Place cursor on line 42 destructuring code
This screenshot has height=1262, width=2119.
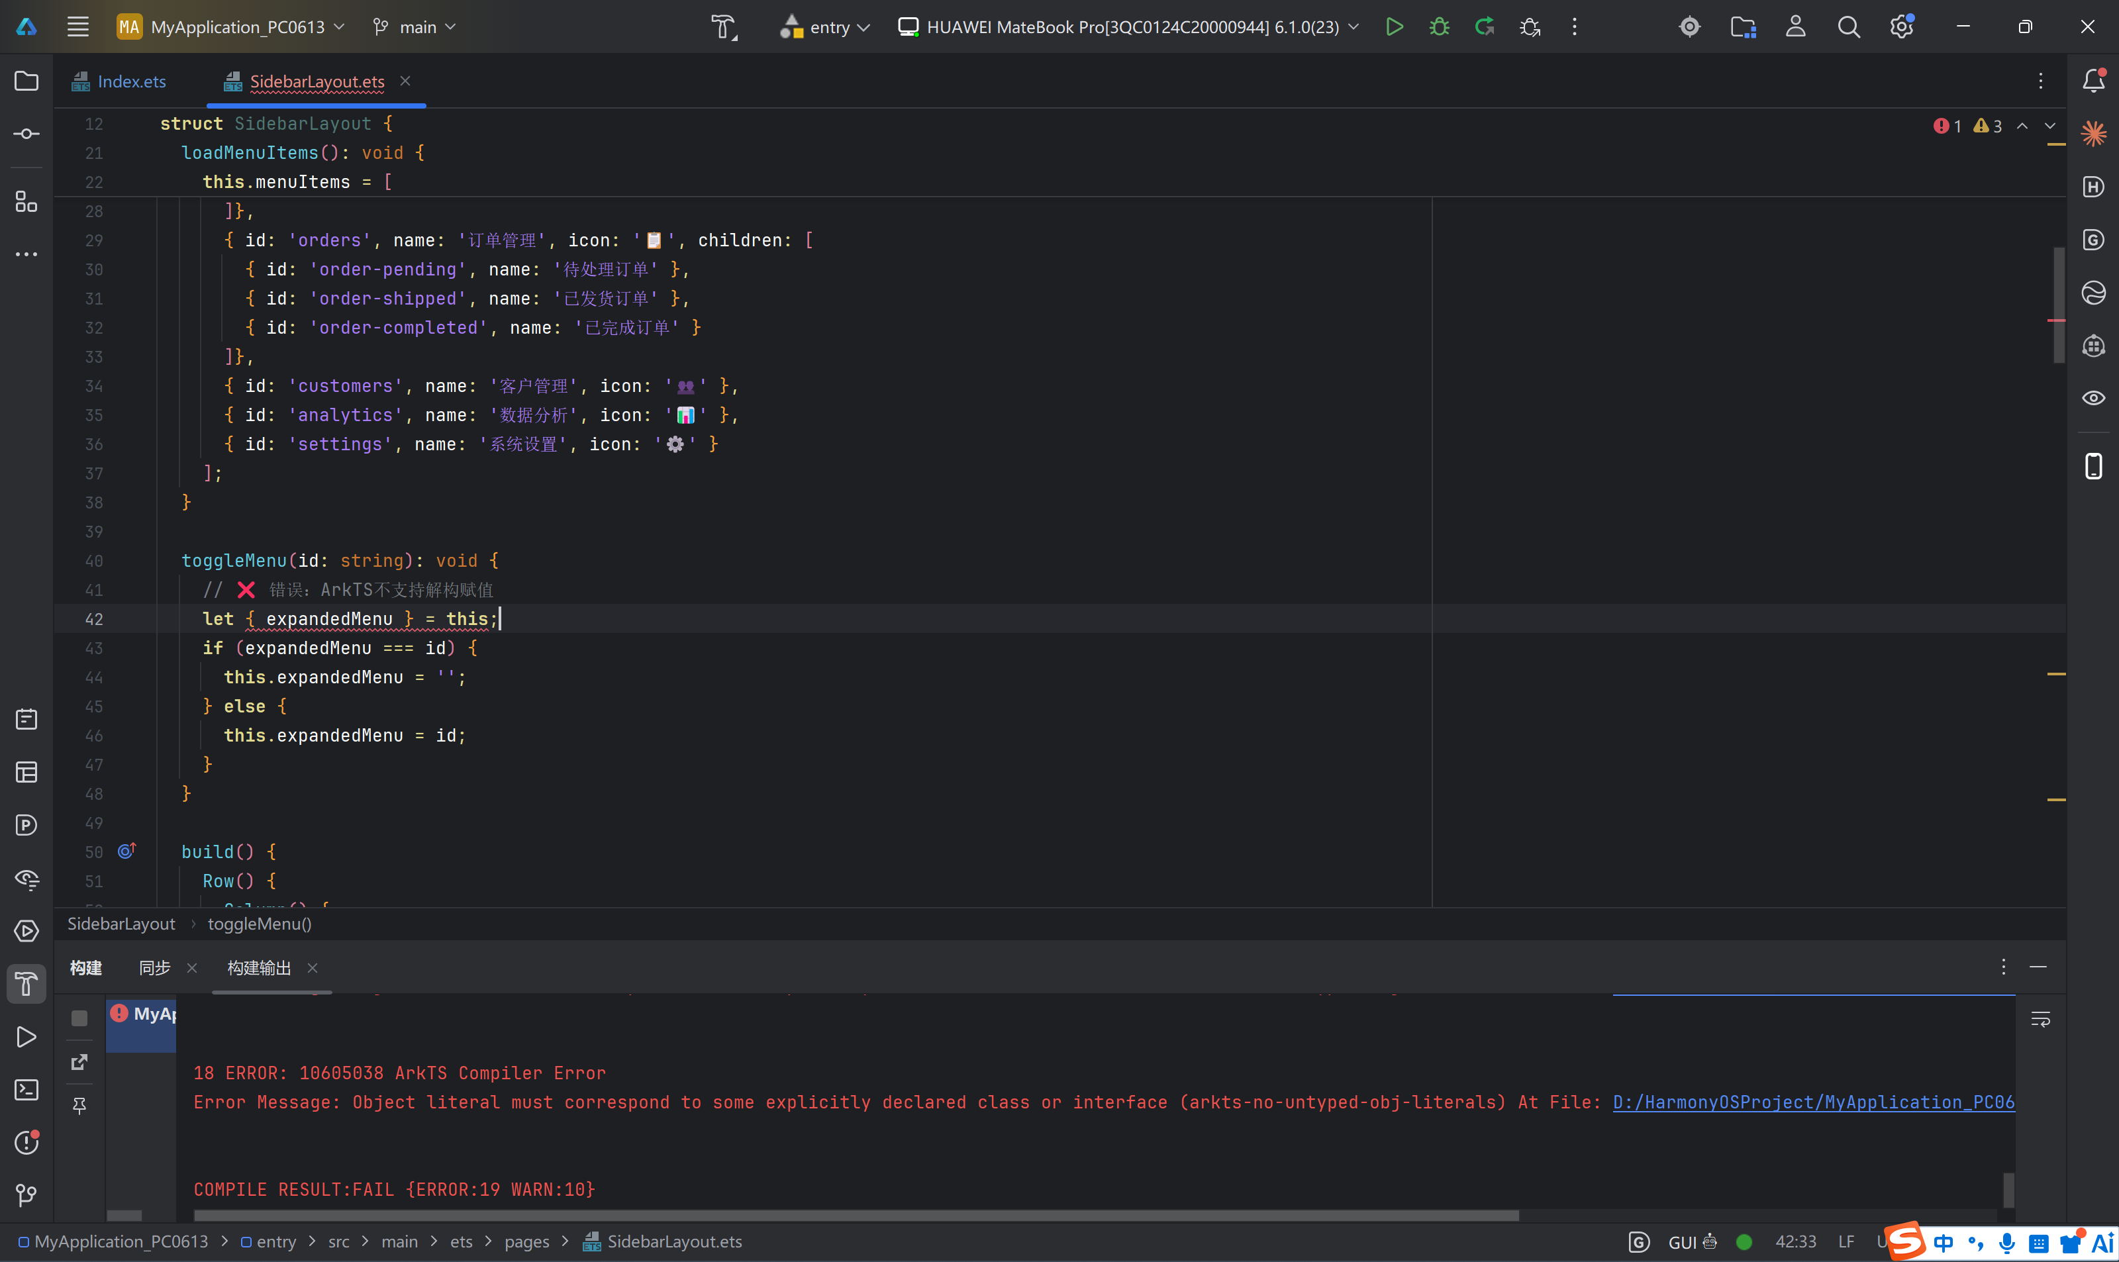point(350,619)
